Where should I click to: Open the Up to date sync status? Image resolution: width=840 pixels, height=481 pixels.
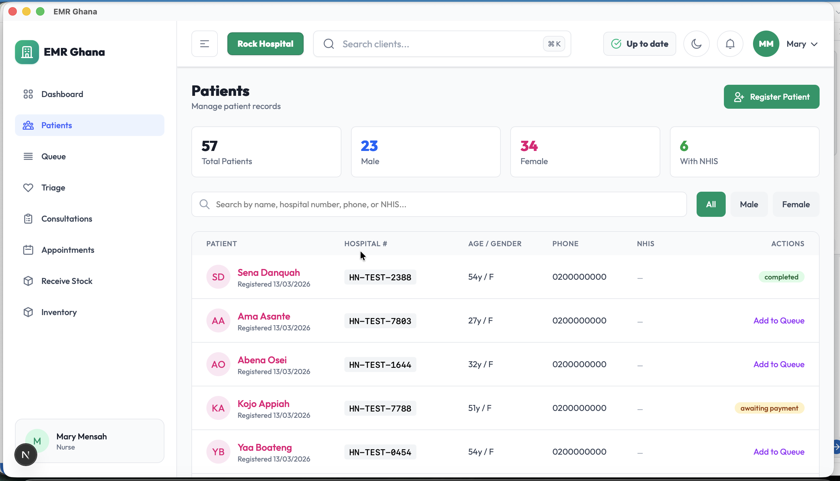639,44
